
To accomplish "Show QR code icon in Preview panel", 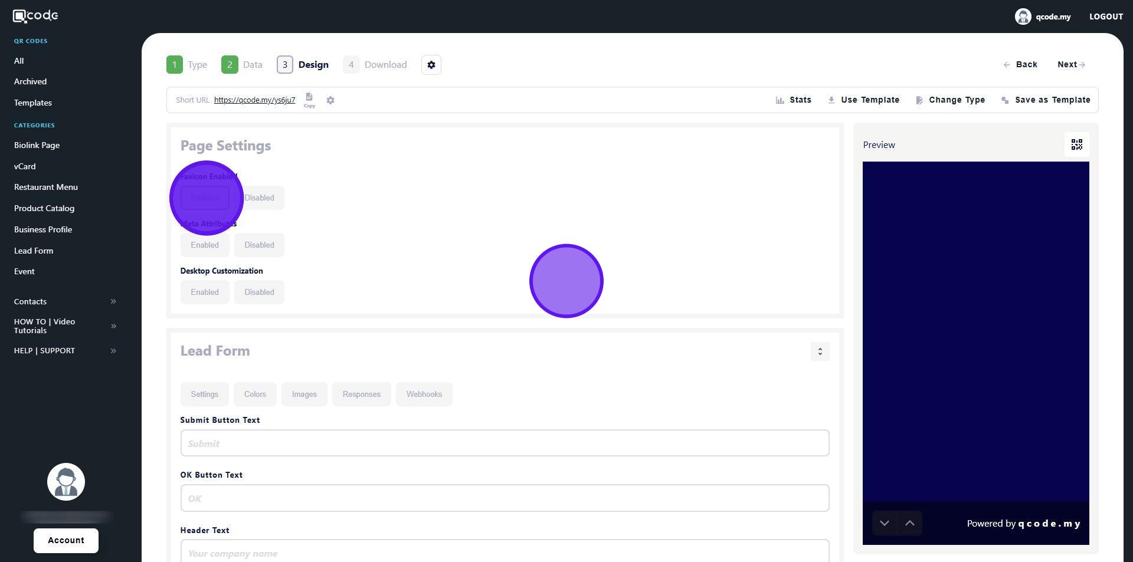I will (x=1076, y=145).
